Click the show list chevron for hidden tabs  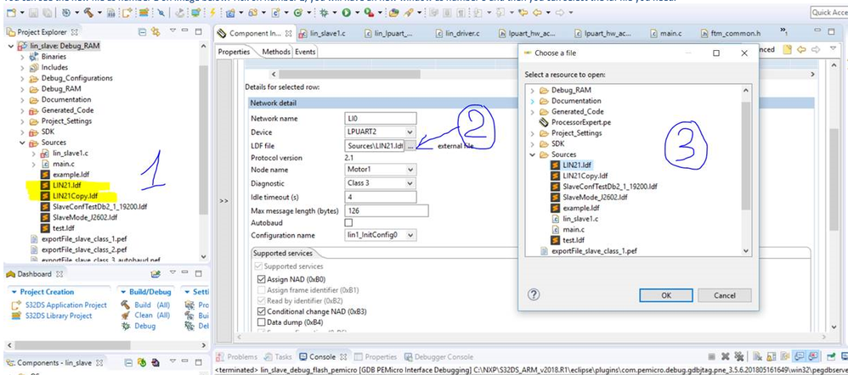pos(783,32)
